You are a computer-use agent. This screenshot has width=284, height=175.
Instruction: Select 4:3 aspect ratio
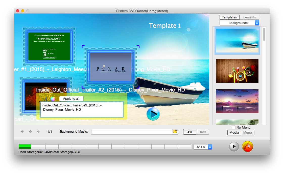[190, 132]
